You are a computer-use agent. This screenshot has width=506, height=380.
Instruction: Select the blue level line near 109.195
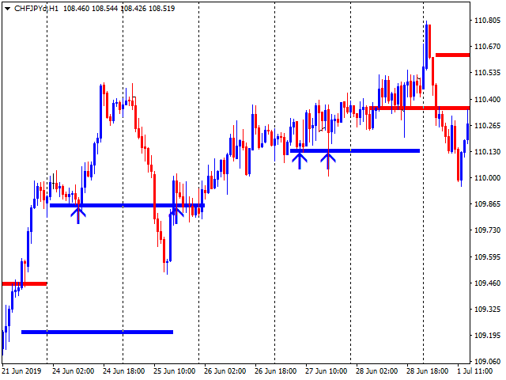(x=97, y=332)
